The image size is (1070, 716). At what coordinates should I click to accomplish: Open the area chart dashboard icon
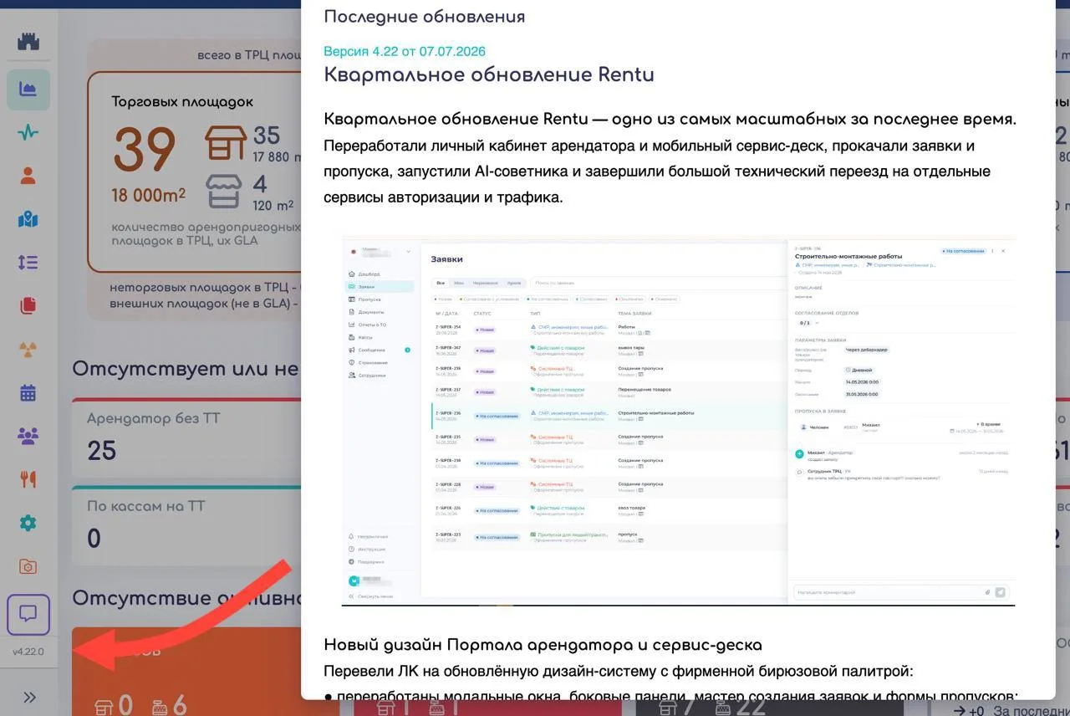28,89
